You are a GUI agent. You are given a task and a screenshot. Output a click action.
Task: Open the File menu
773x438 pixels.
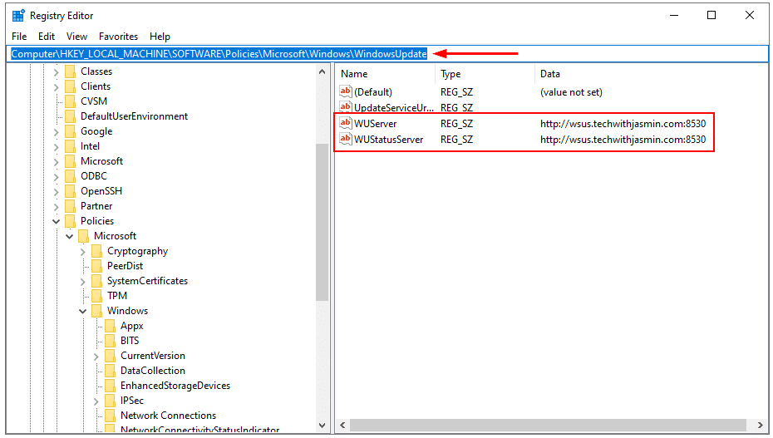coord(19,37)
